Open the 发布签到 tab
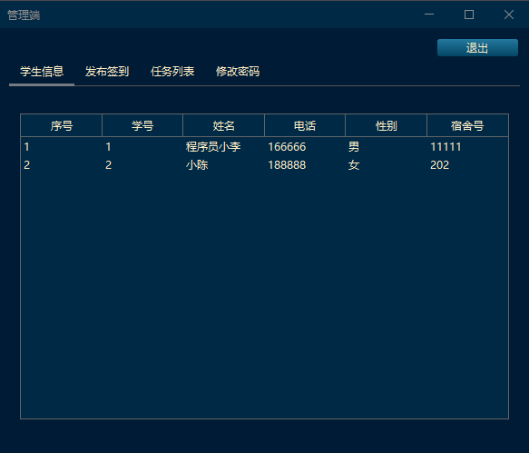The image size is (529, 453). 107,72
